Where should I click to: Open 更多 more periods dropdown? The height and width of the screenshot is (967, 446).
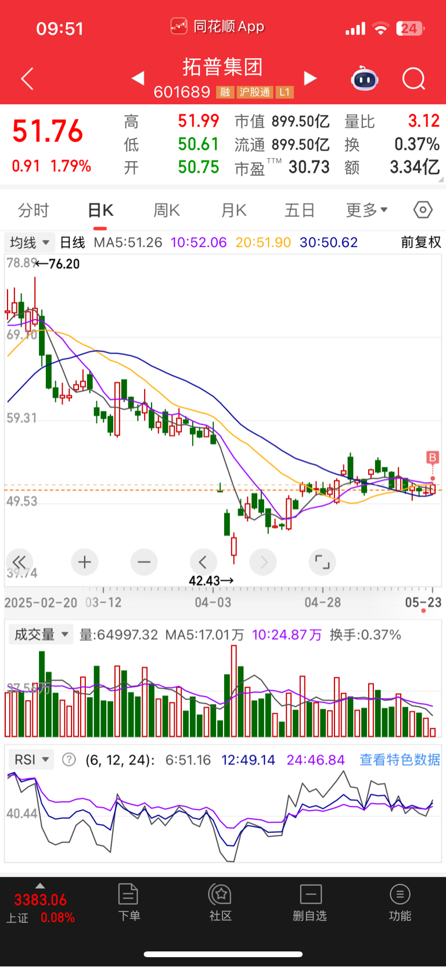366,210
